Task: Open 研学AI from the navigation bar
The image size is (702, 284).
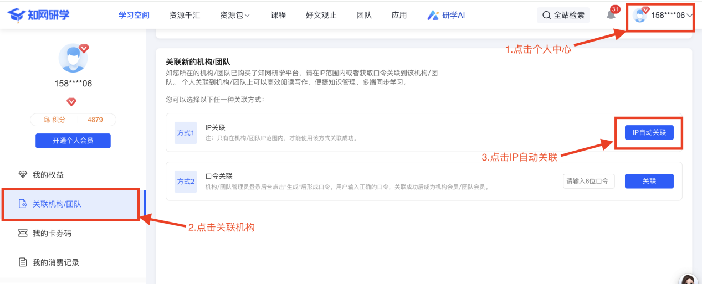Action: tap(446, 15)
